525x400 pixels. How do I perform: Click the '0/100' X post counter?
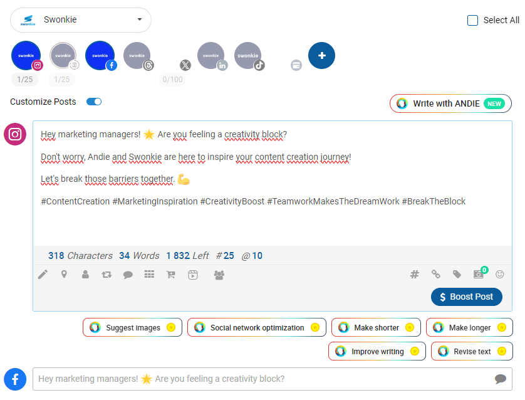pyautogui.click(x=172, y=80)
